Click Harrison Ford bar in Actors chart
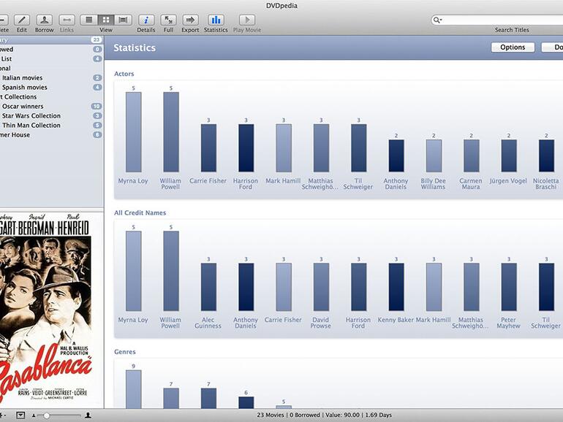The height and width of the screenshot is (422, 563). (246, 148)
